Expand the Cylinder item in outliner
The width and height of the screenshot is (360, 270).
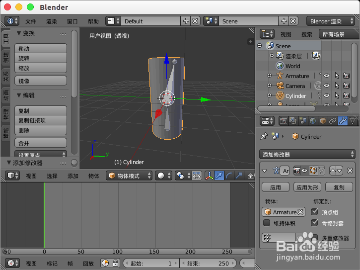(x=269, y=95)
